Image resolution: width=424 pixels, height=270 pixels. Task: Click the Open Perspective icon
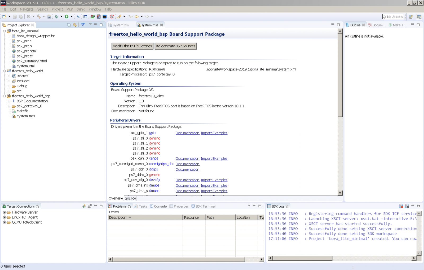click(x=411, y=17)
